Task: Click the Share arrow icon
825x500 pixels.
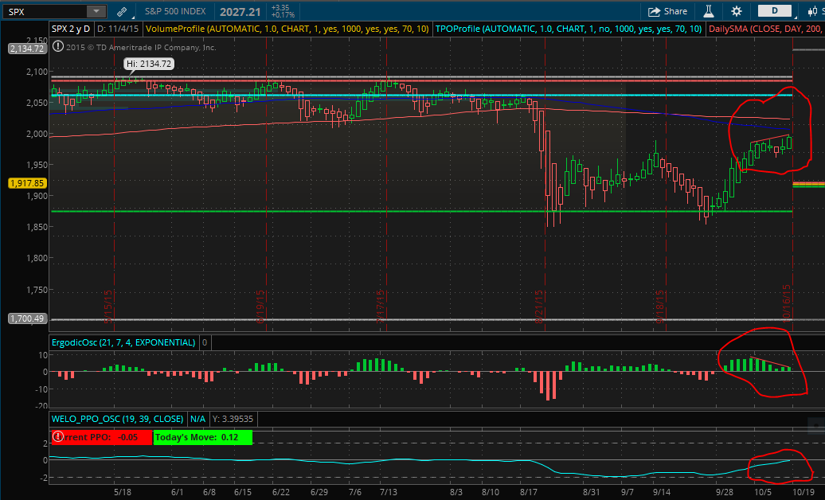Action: coord(654,12)
